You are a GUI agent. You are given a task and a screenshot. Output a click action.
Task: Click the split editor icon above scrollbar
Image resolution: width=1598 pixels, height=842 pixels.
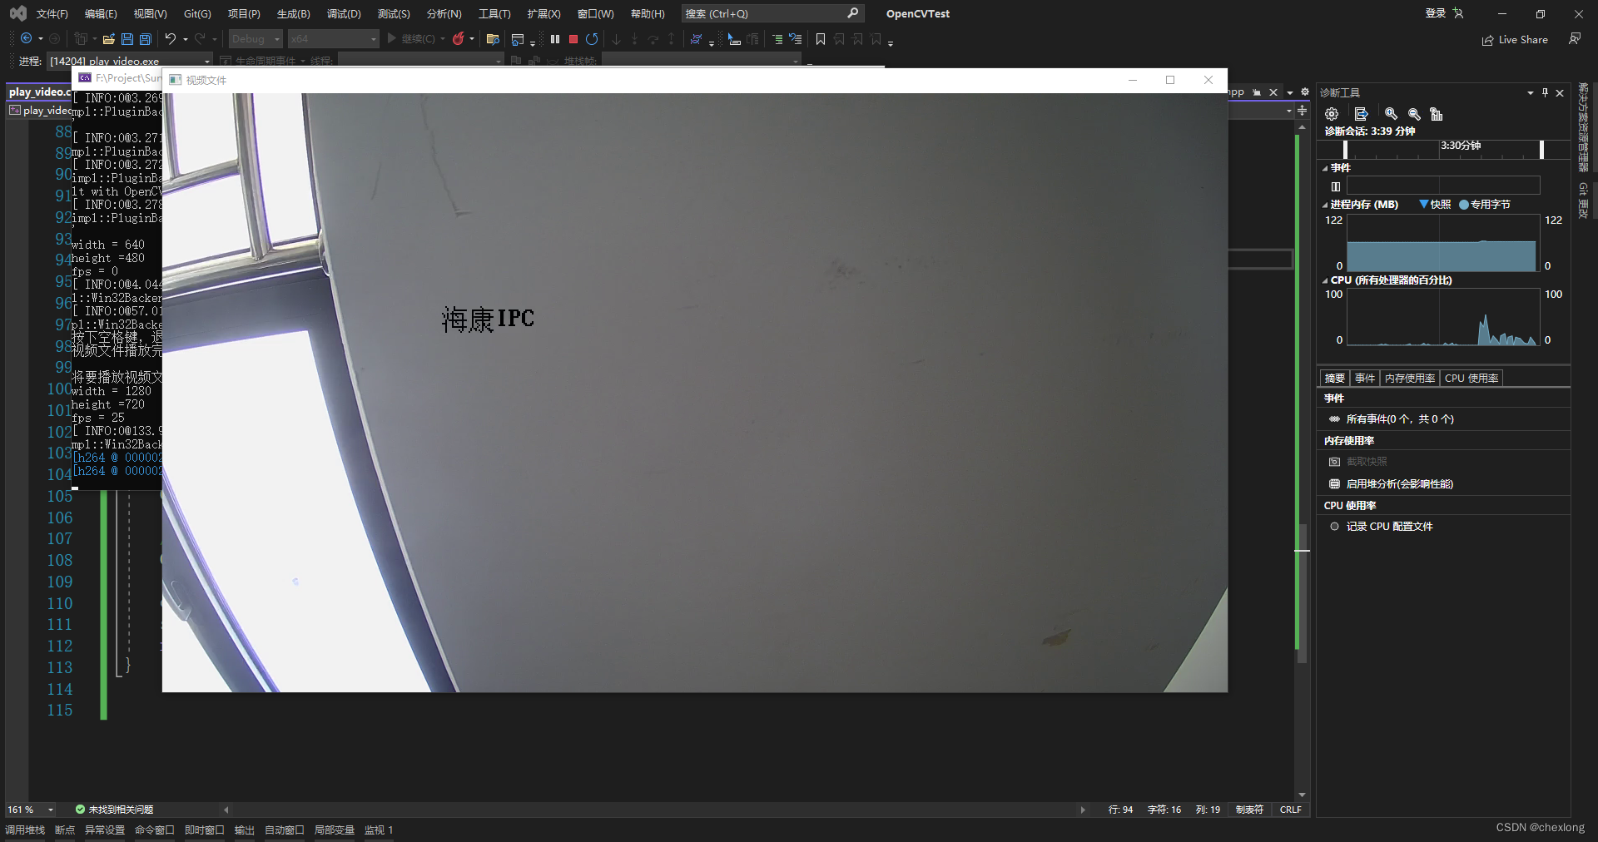click(x=1303, y=111)
